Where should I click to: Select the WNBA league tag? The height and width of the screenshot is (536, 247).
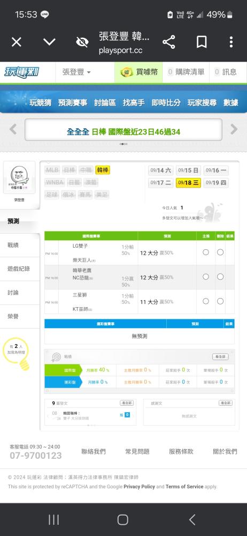[55, 182]
